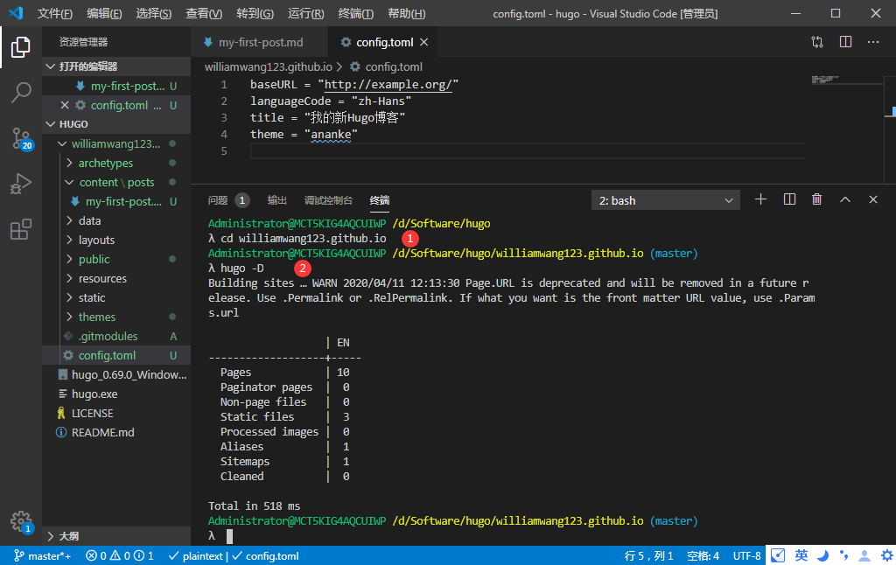Viewport: 896px width, 565px height.
Task: Open README.md in the explorer
Action: pos(116,432)
